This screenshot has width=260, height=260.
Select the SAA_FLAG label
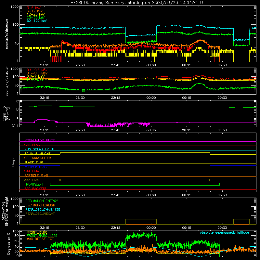point(32,171)
